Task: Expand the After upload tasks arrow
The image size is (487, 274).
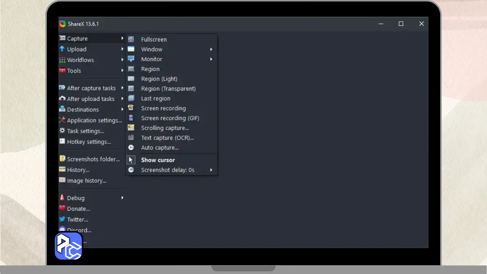Action: (x=123, y=99)
